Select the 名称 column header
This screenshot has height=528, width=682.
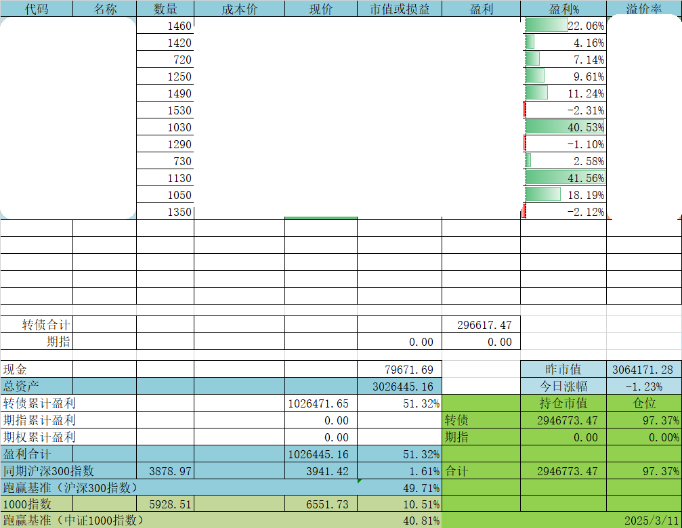[x=105, y=9]
